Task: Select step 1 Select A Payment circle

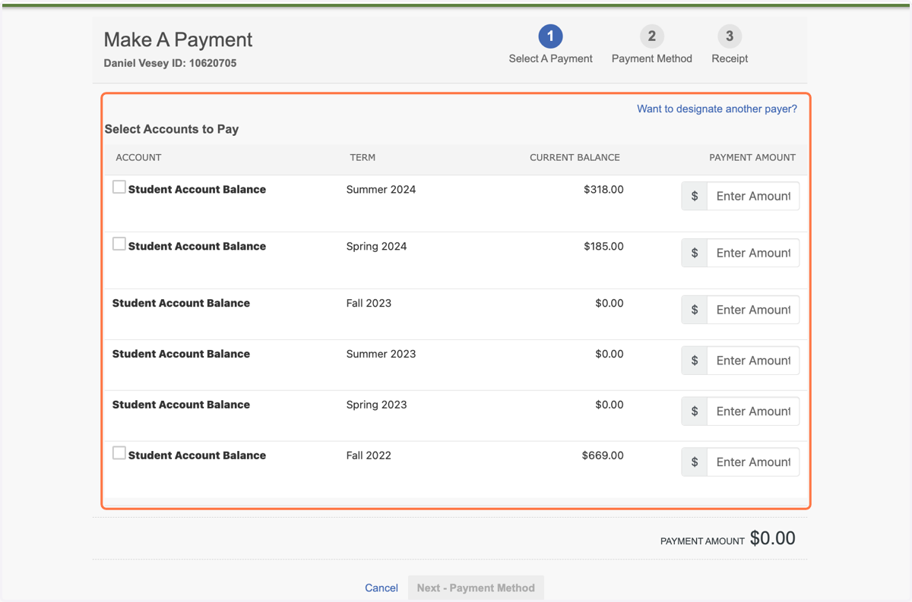Action: click(550, 36)
